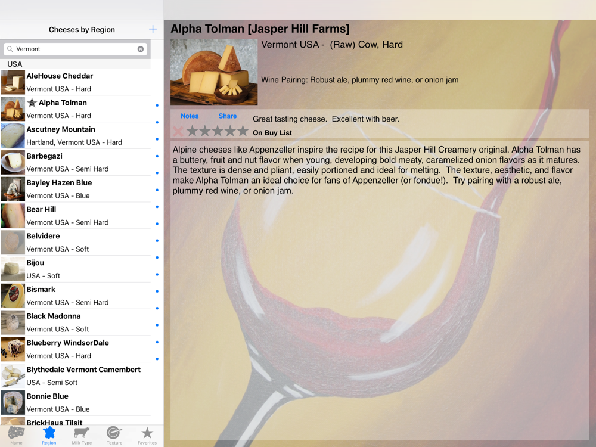Viewport: 596px width, 447px height.
Task: Select Bonnie Blue cheese
Action: (76, 402)
